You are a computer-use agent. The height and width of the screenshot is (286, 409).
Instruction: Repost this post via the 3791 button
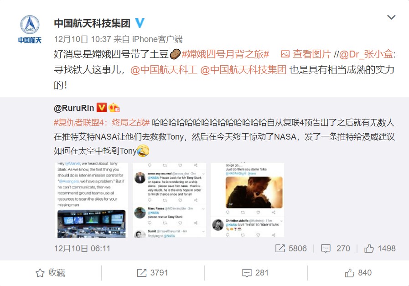(x=152, y=273)
